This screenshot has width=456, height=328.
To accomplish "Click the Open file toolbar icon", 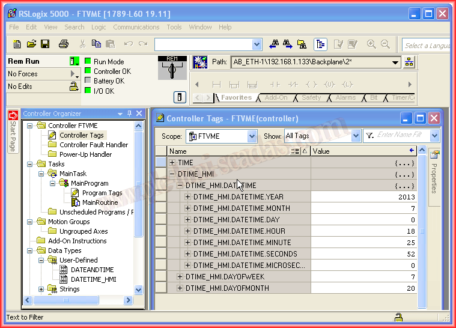I will 31,44.
